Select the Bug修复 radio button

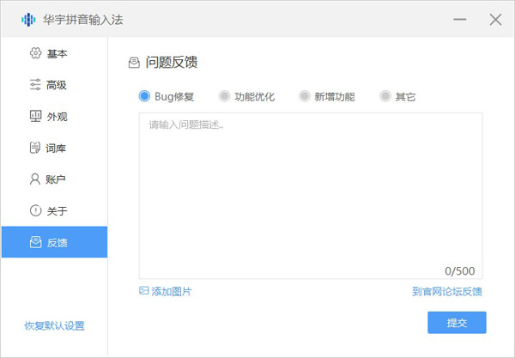(144, 96)
